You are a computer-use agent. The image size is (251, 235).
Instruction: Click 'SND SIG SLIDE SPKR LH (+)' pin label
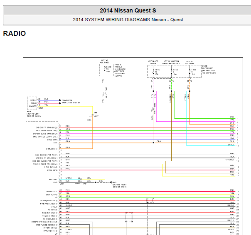pyautogui.click(x=45, y=134)
